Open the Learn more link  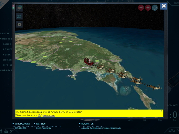click(49, 115)
